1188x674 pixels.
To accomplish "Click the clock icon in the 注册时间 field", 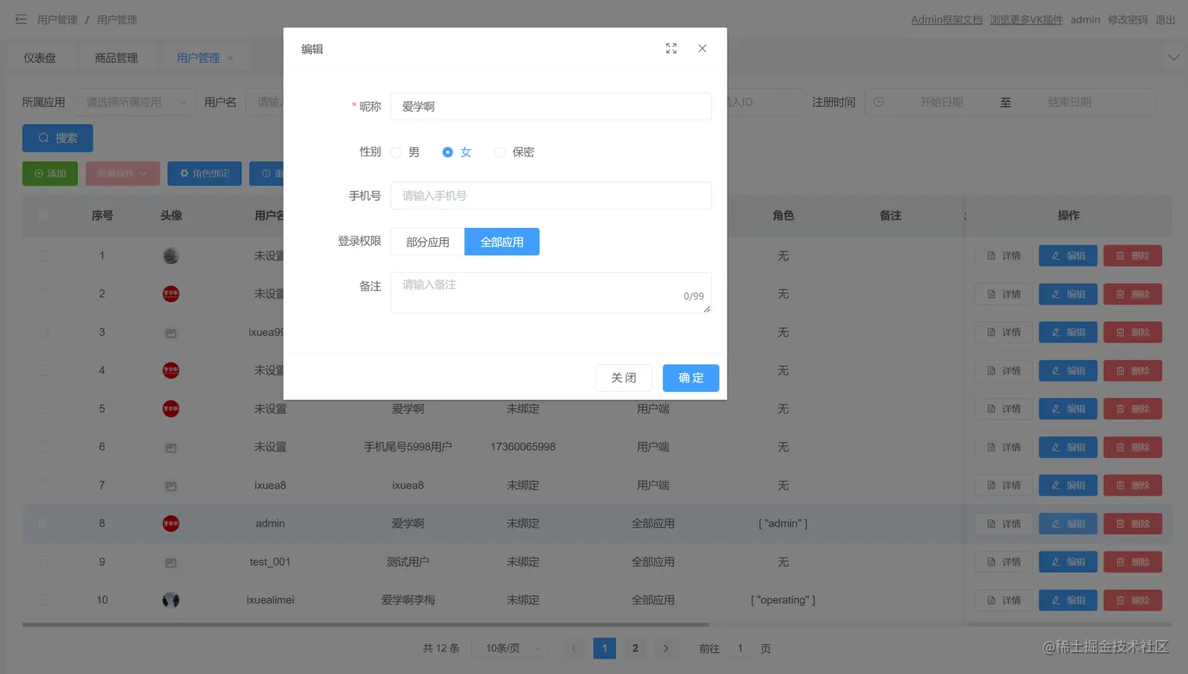I will (879, 102).
